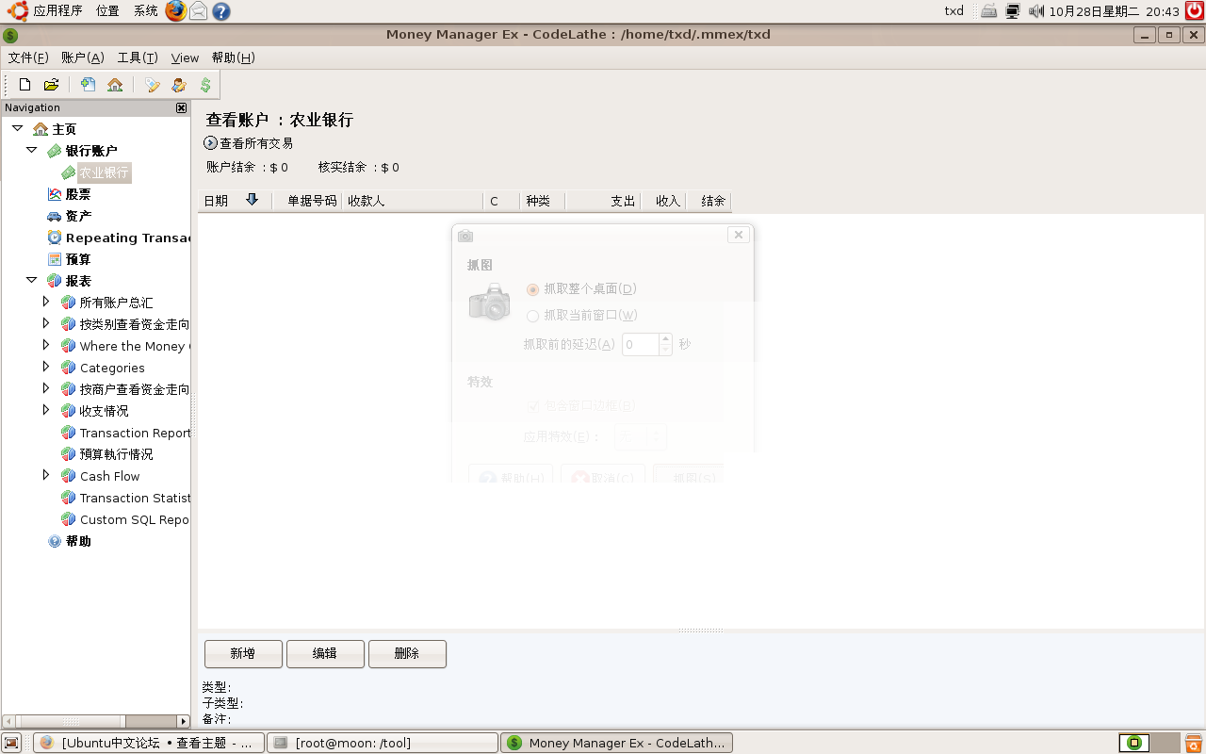Click the circled arrow icon beside 查看所有交易
The width and height of the screenshot is (1206, 754).
tap(210, 143)
